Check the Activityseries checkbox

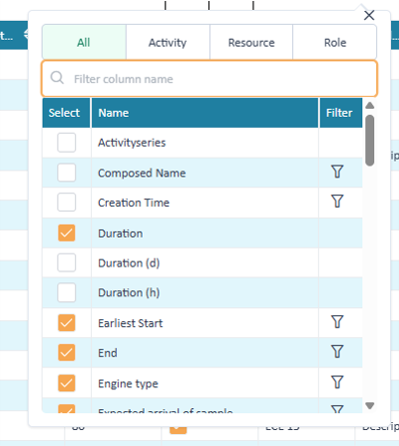tap(66, 143)
